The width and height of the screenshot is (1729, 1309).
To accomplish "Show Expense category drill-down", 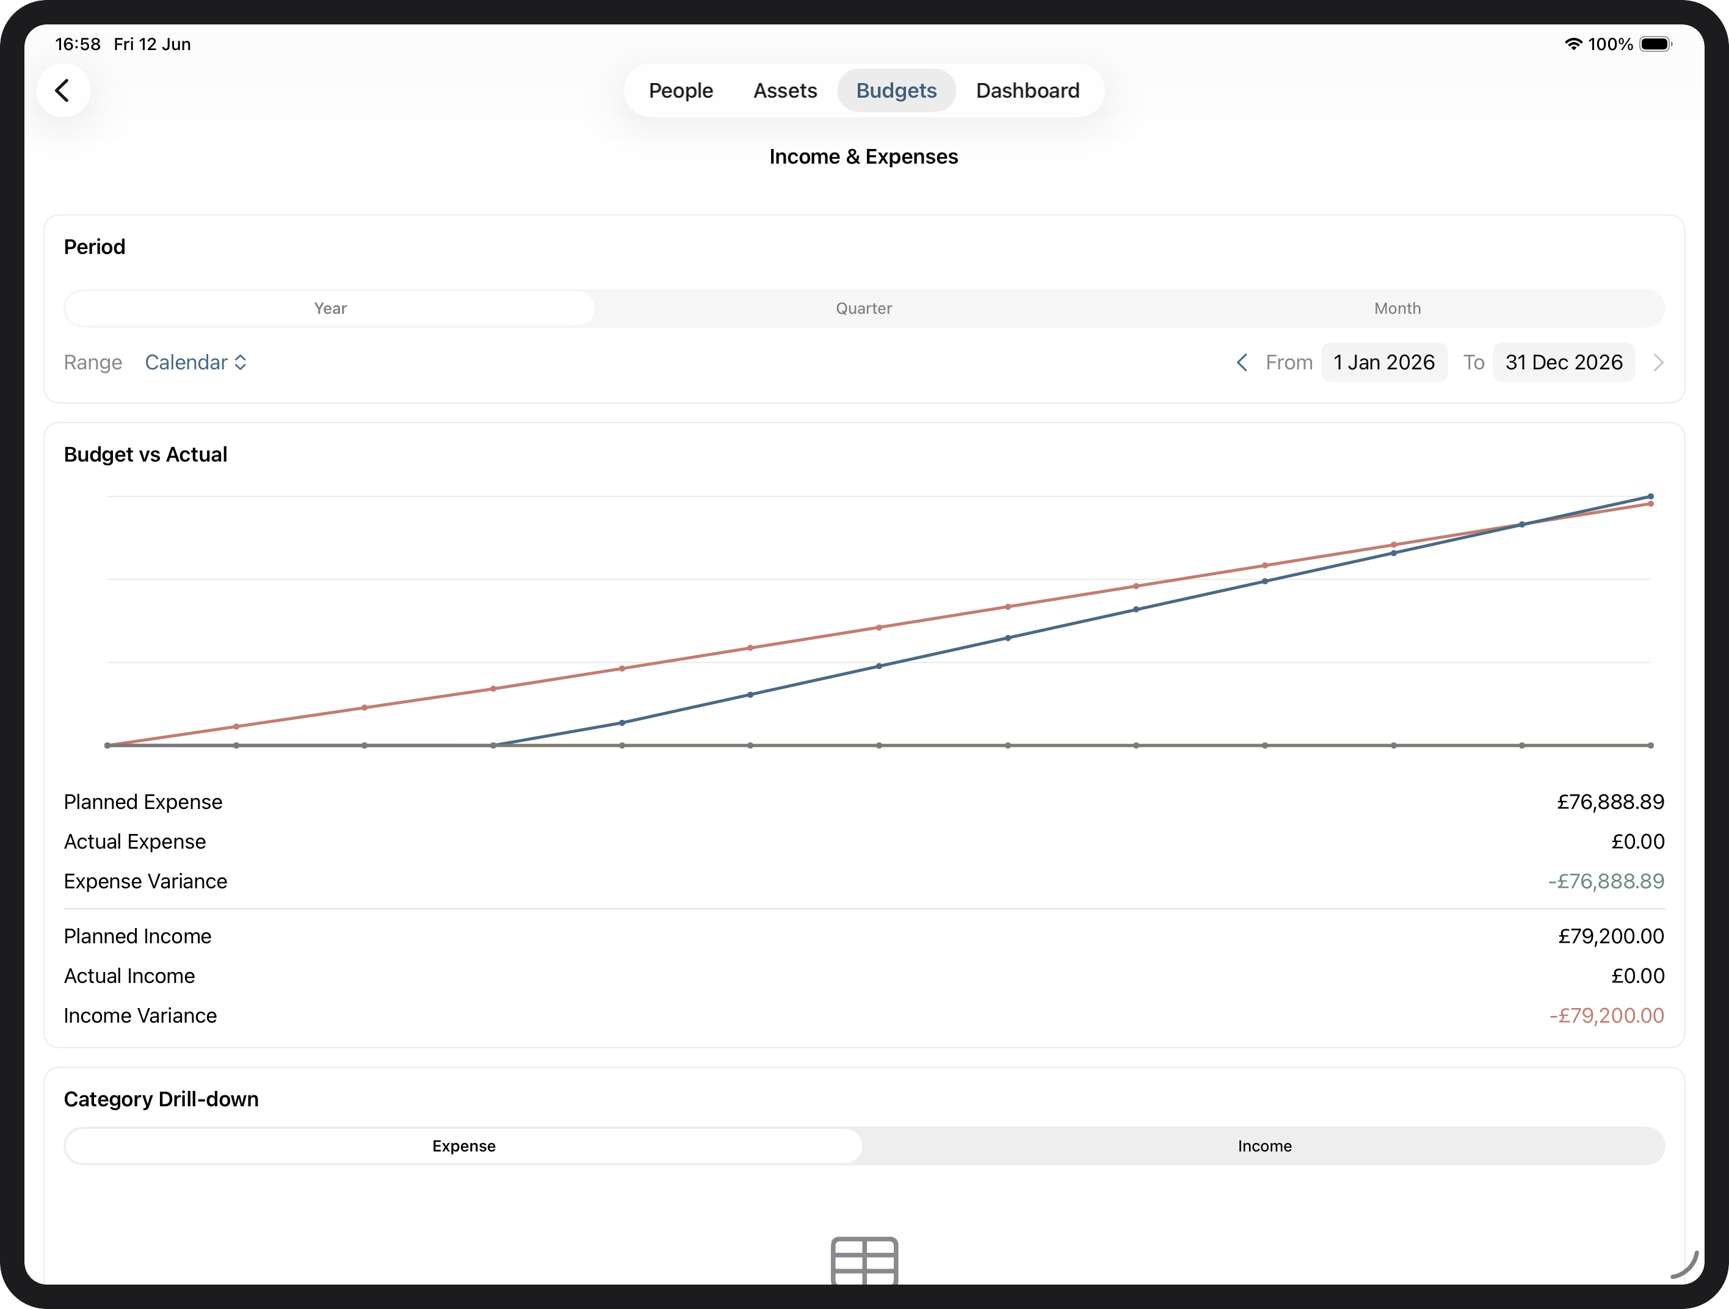I will [x=463, y=1147].
